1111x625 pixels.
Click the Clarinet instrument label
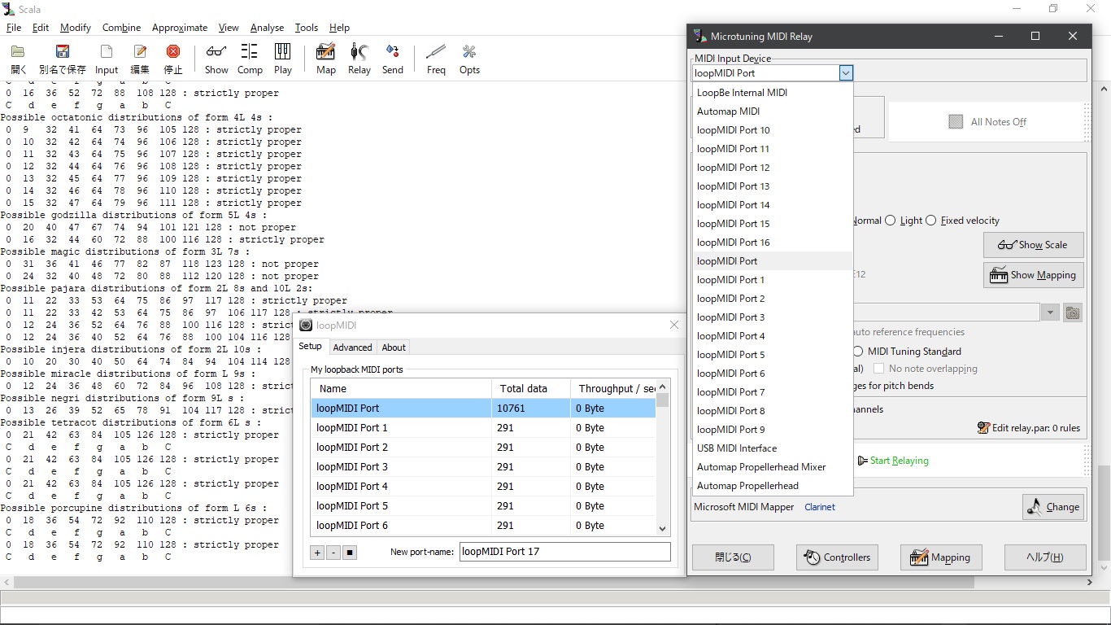click(820, 507)
